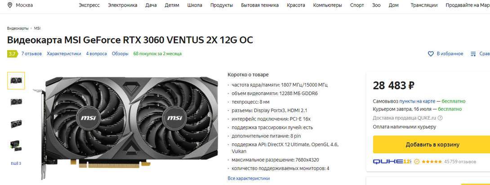Screen dimensions: 490x185
Task: Select the fourth thumbnail with box
Action: click(x=16, y=145)
